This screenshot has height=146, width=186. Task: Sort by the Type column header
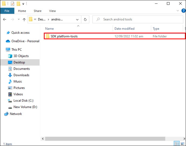(x=156, y=29)
